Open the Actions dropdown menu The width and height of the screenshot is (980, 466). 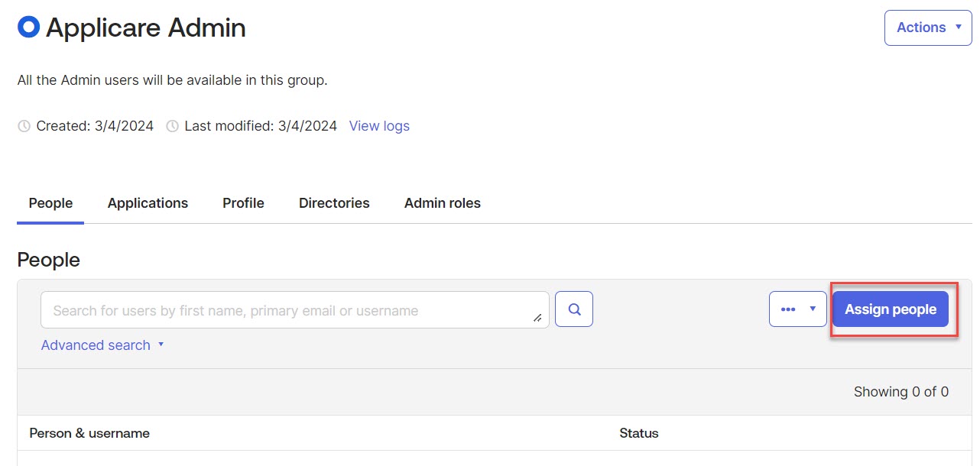(x=927, y=28)
